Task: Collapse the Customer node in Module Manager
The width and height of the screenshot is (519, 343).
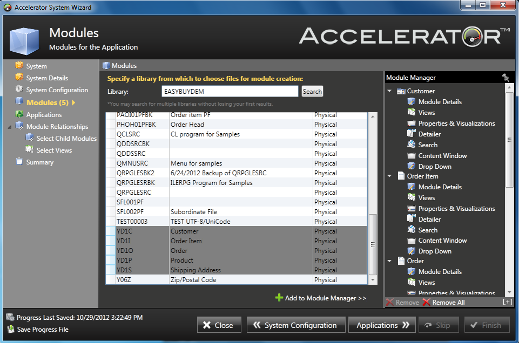Action: tap(389, 91)
